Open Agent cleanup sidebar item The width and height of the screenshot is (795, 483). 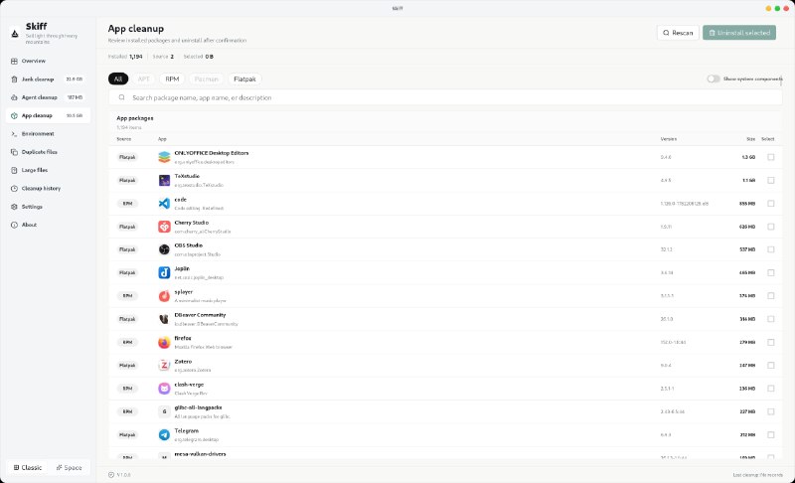48,97
